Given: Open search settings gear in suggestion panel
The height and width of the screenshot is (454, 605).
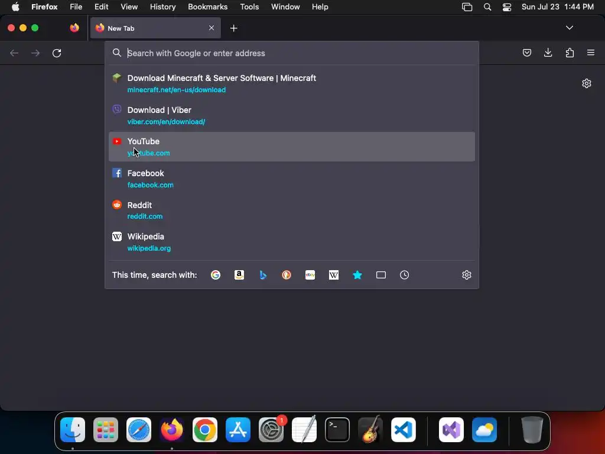Looking at the screenshot, I should (467, 275).
